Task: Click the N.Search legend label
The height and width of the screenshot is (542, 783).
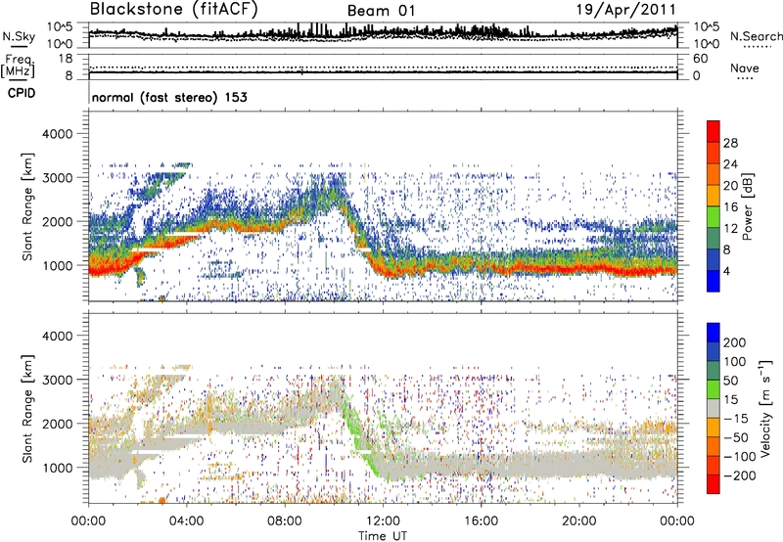Action: click(x=756, y=36)
